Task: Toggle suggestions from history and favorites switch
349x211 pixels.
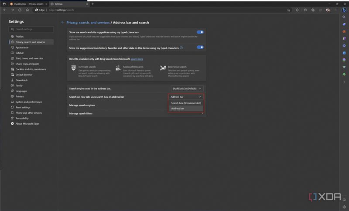Action: pyautogui.click(x=200, y=47)
